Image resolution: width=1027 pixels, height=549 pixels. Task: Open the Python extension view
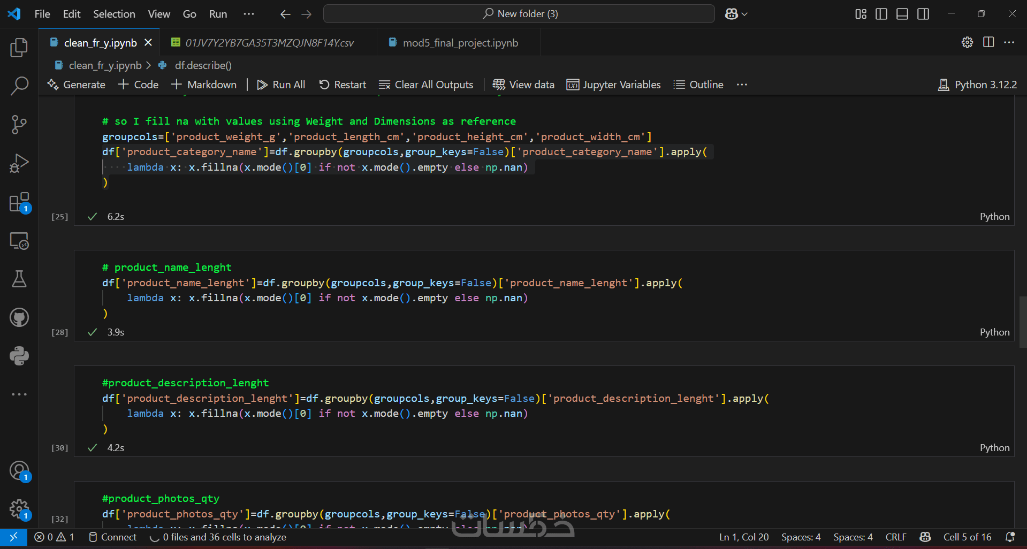point(19,356)
